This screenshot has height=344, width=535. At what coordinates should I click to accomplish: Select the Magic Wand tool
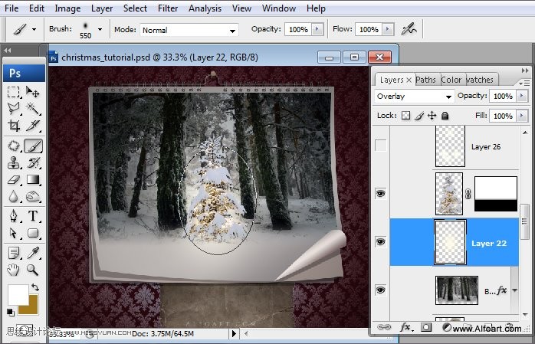33,109
